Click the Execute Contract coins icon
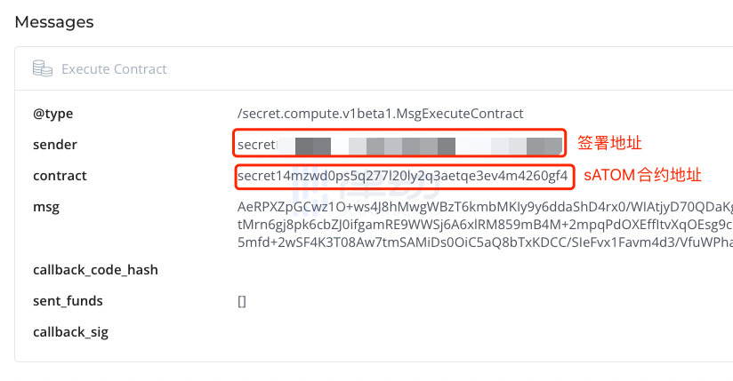Viewport: 733px width, 381px height. coord(42,68)
